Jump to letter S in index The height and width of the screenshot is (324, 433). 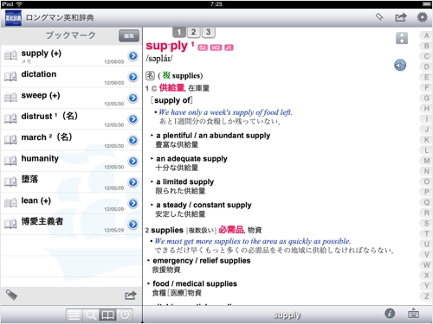pos(426,223)
